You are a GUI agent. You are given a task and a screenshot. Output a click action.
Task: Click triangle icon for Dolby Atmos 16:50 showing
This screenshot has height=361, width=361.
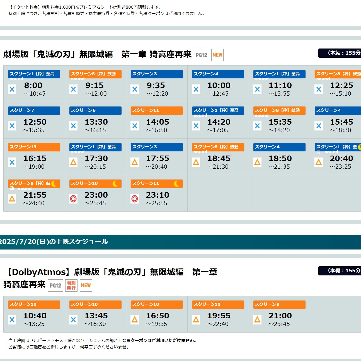(x=135, y=320)
